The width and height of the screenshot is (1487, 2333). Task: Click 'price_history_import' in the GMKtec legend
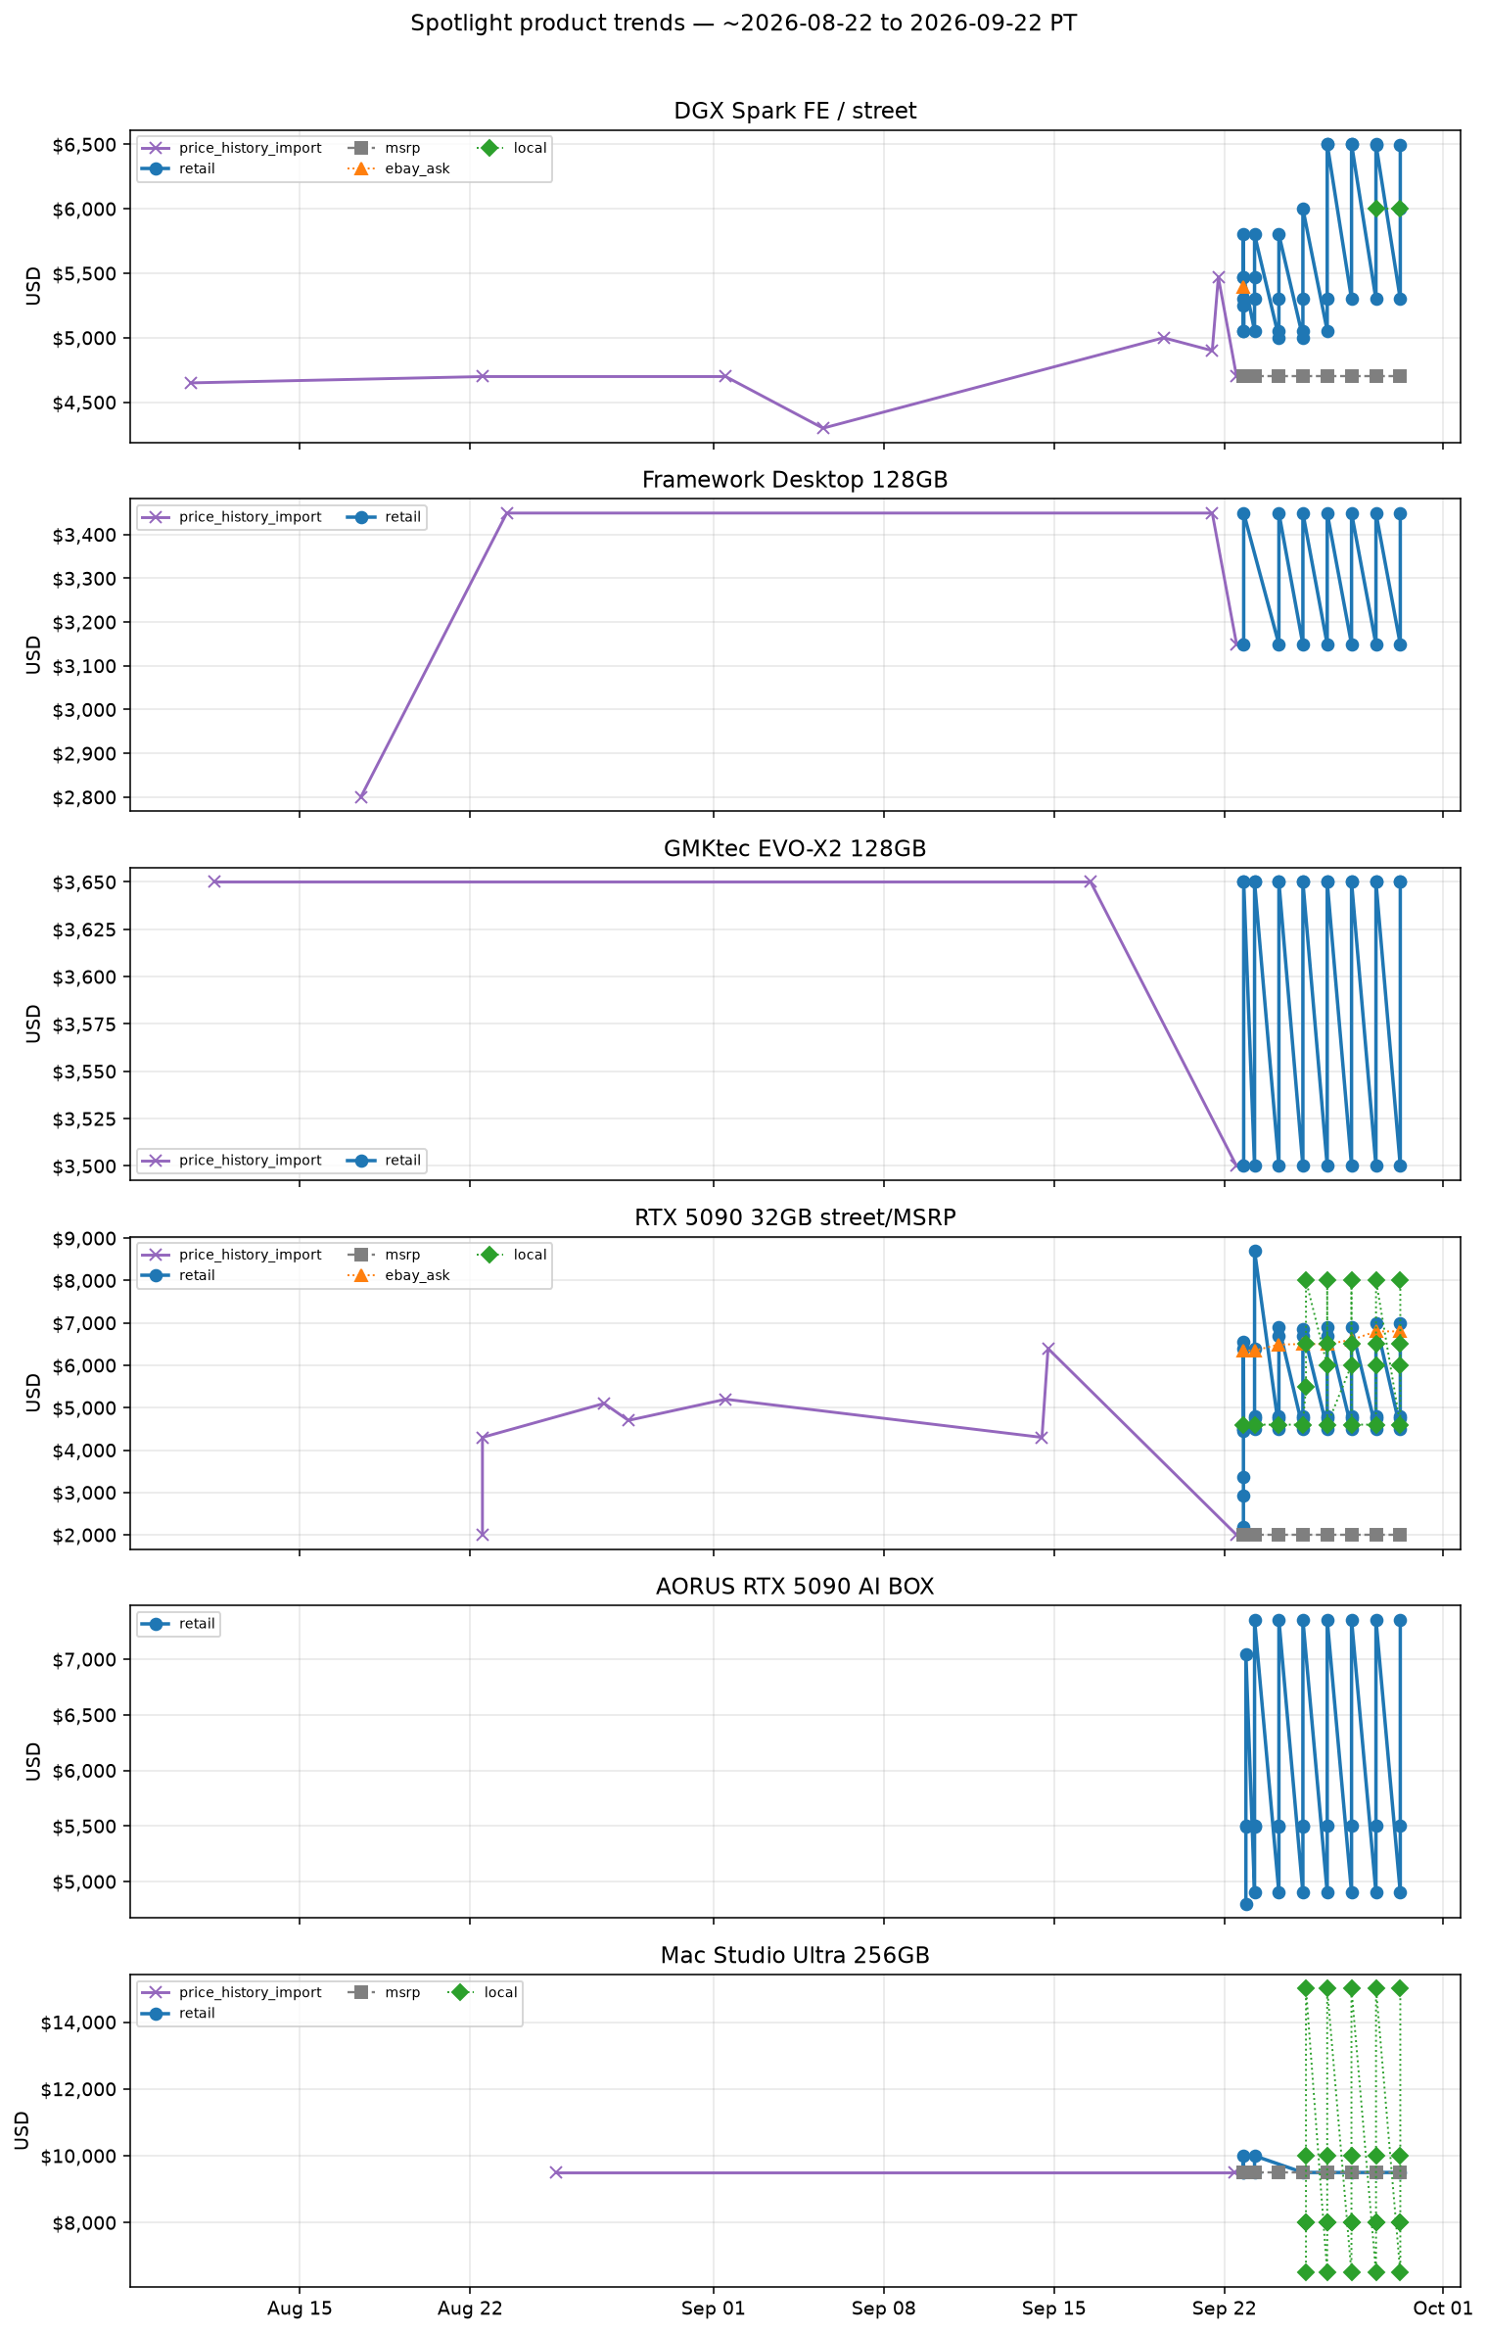click(250, 1160)
